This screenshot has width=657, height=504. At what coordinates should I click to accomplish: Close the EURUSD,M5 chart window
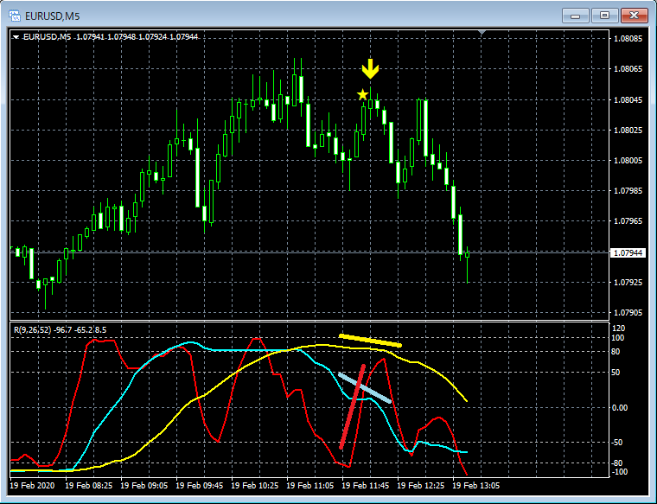(x=634, y=16)
